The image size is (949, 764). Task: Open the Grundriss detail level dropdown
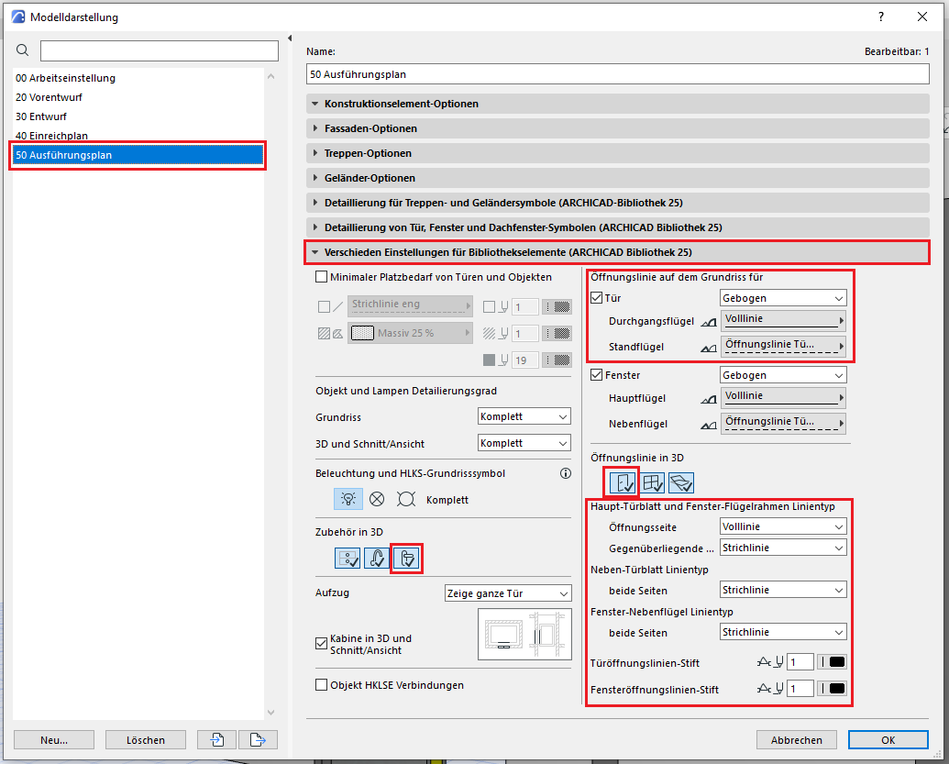(x=524, y=416)
